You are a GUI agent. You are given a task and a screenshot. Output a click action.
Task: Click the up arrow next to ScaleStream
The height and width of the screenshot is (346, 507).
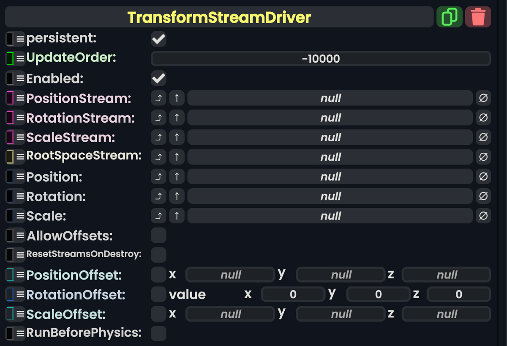click(x=176, y=137)
